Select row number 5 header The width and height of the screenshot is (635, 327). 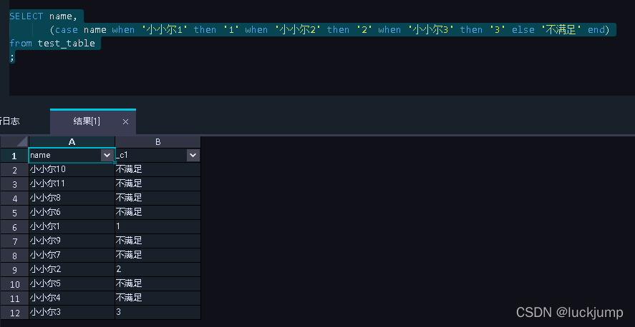click(x=14, y=212)
